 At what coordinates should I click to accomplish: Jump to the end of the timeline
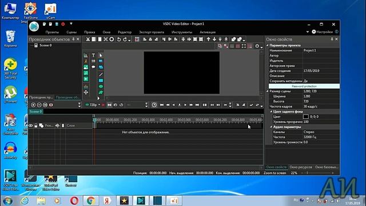tap(197, 105)
